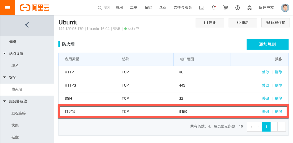Click 修改 for the HTTPS rule

point(266,85)
